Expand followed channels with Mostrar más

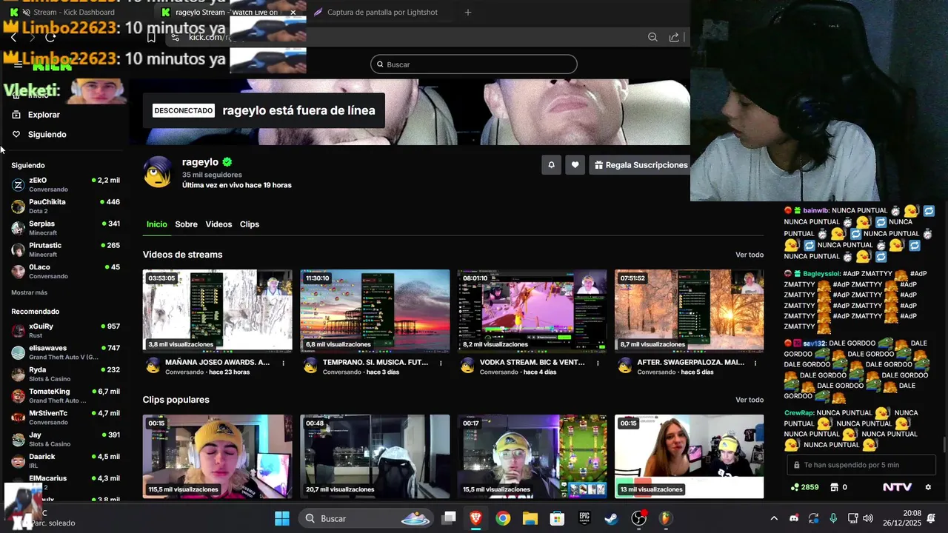click(x=29, y=292)
